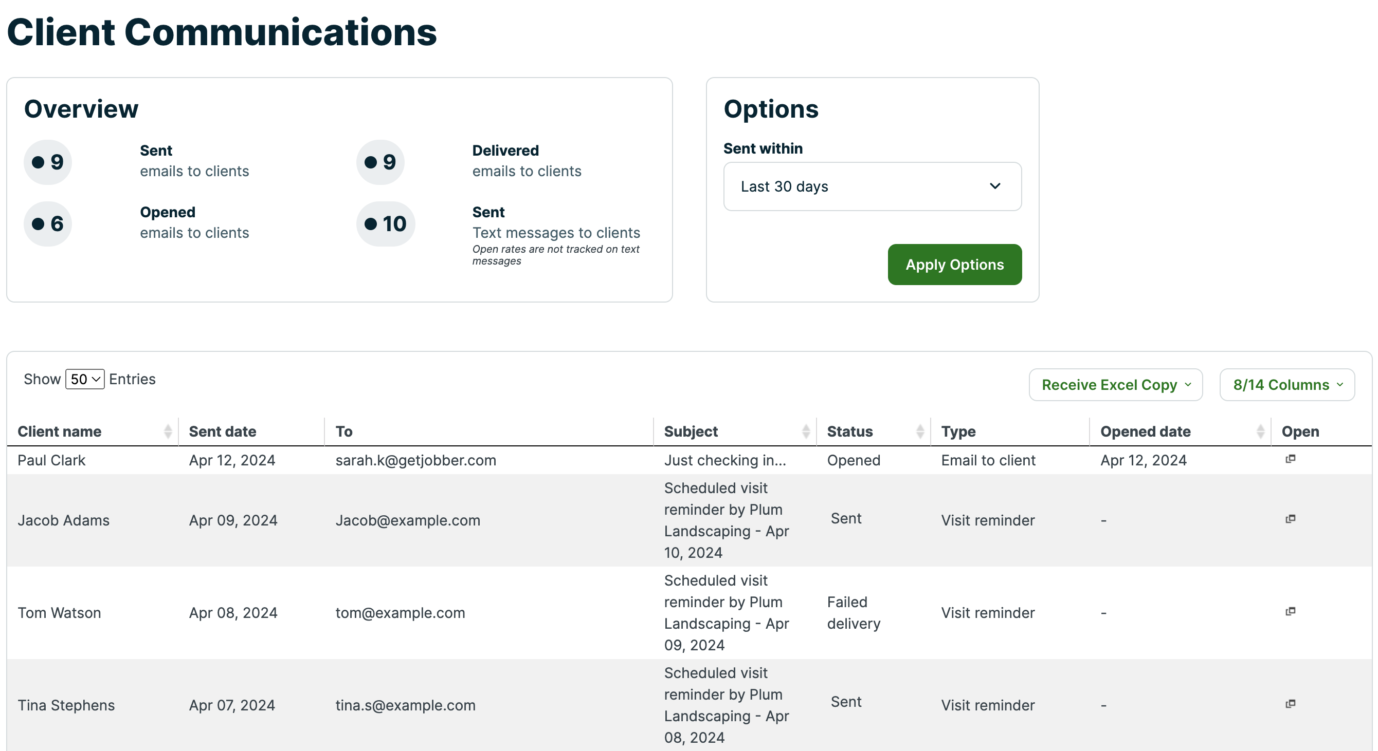Open Tina Stephens message popout icon
Image resolution: width=1378 pixels, height=751 pixels.
(1290, 704)
